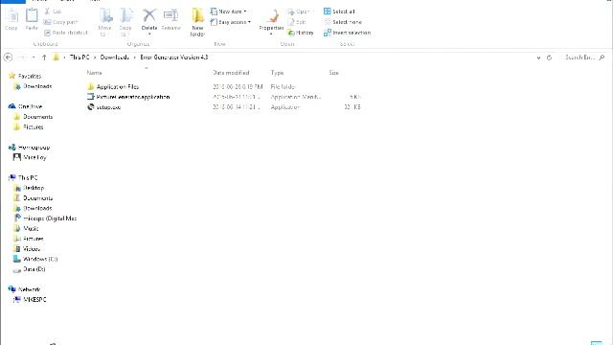Select This PC in the address bar
This screenshot has width=613, height=345.
coord(79,57)
